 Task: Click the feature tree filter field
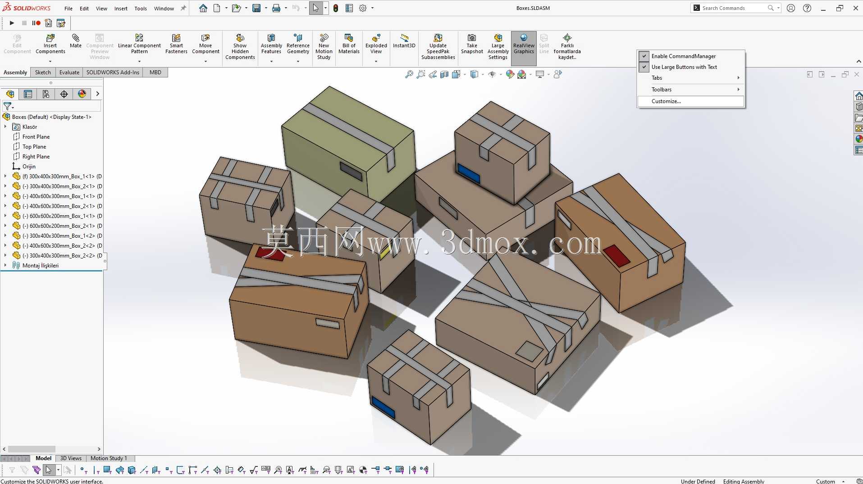52,106
